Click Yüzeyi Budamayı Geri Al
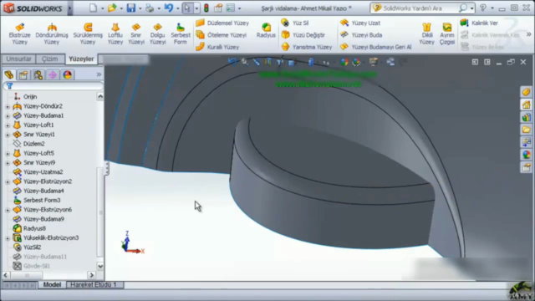 375,47
